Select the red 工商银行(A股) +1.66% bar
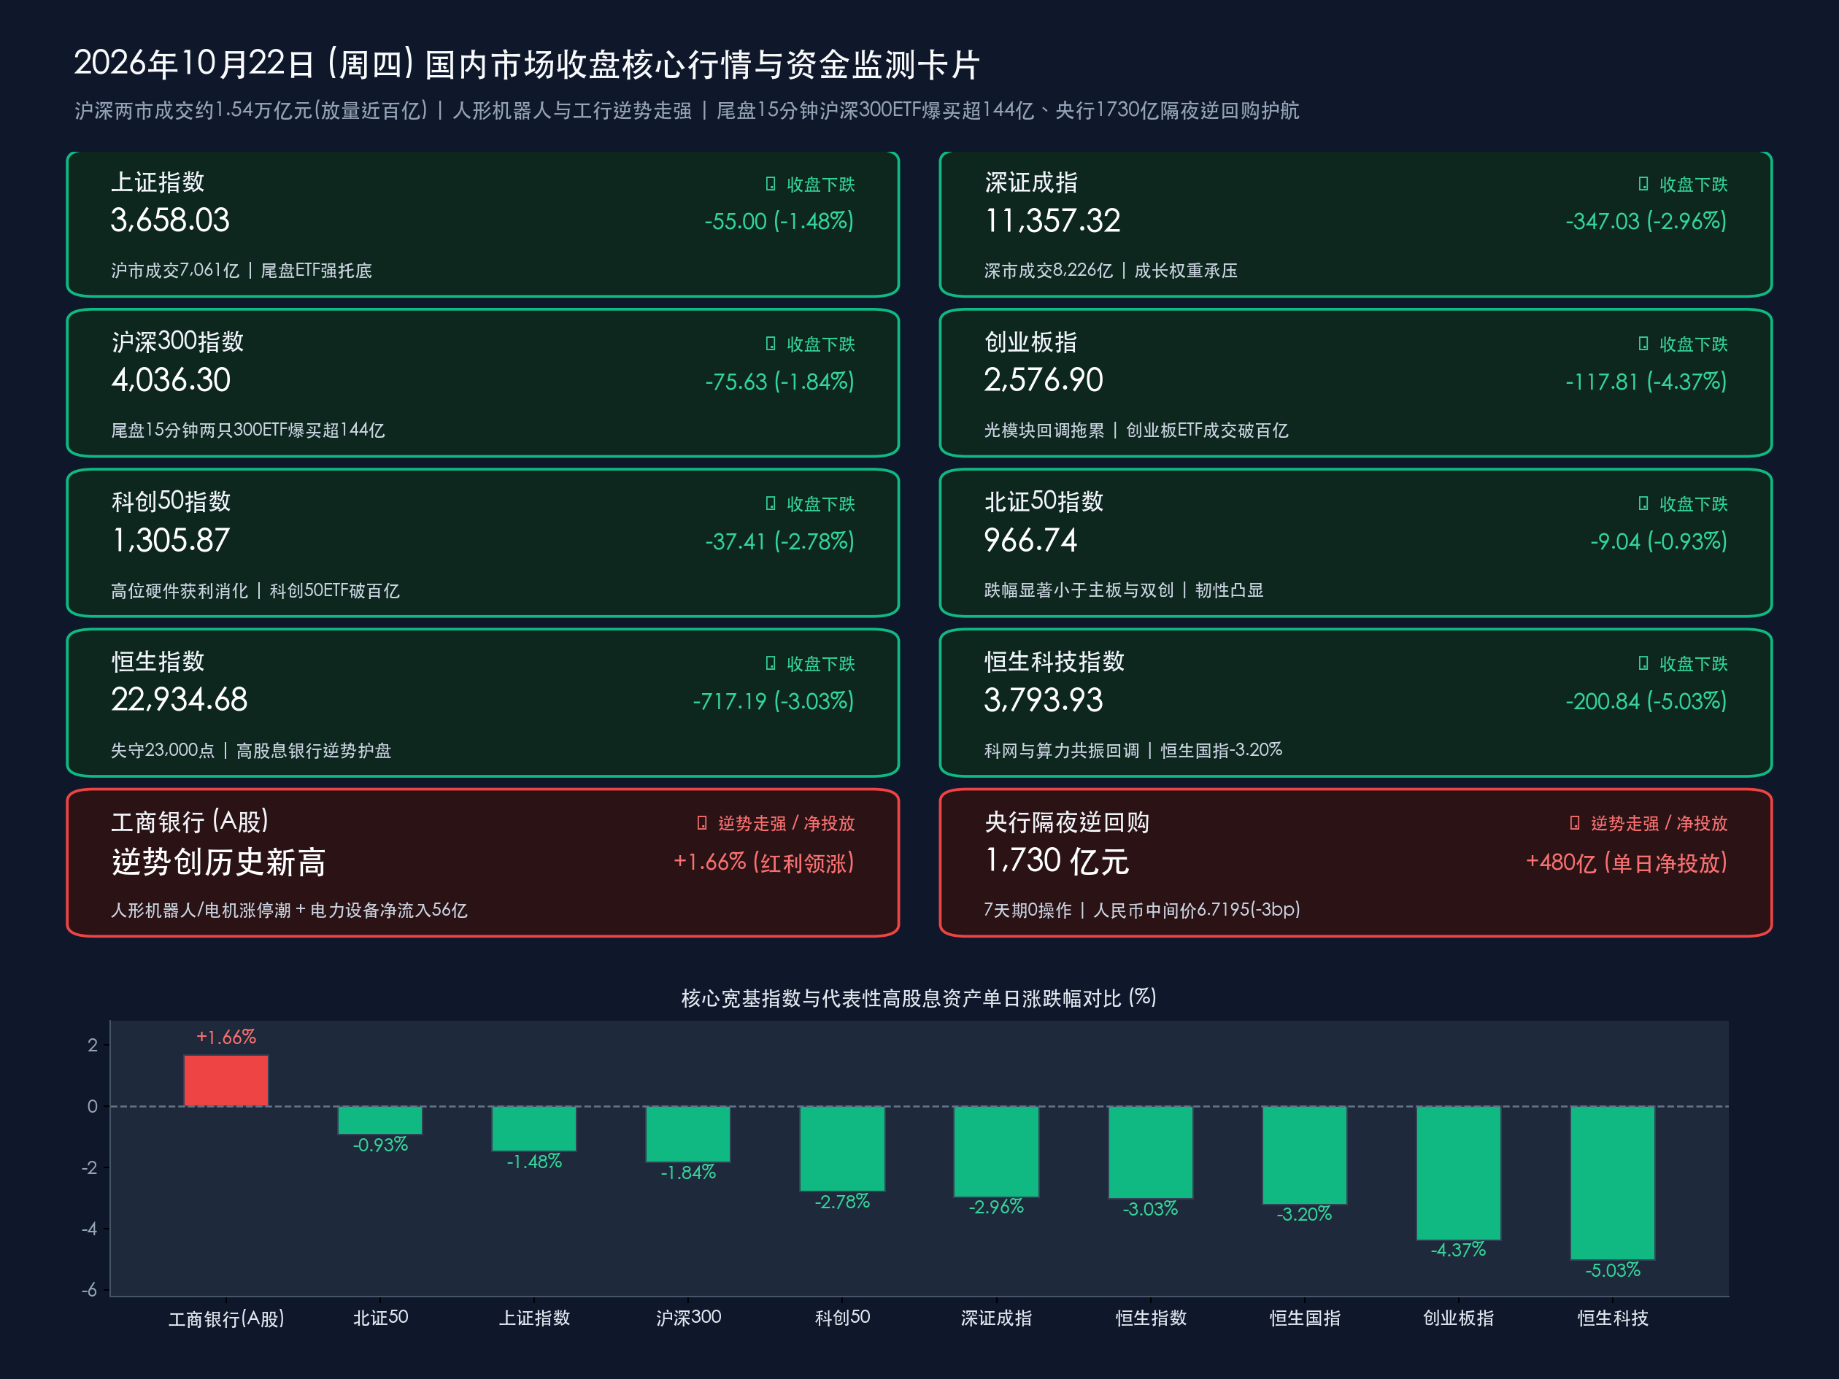The height and width of the screenshot is (1379, 1839). (226, 1081)
